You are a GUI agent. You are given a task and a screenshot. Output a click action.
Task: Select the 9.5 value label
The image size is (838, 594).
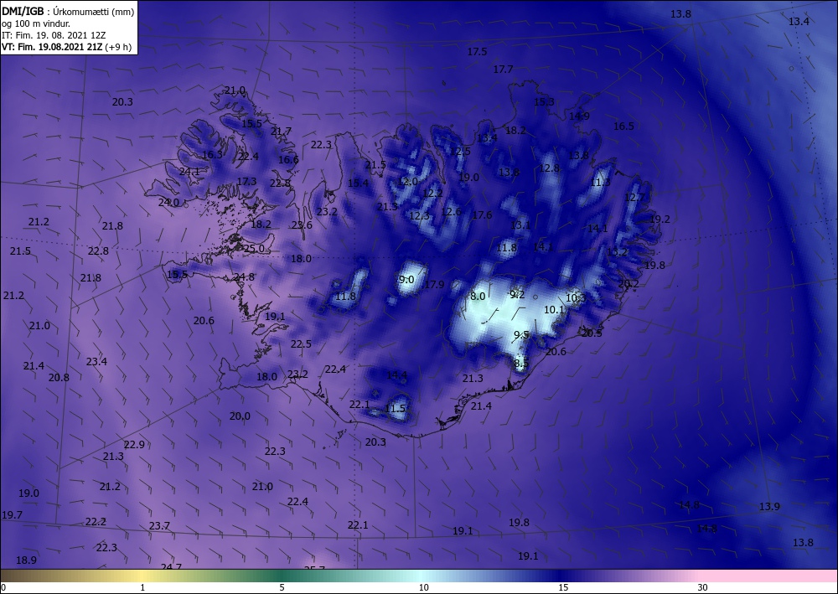pyautogui.click(x=521, y=335)
